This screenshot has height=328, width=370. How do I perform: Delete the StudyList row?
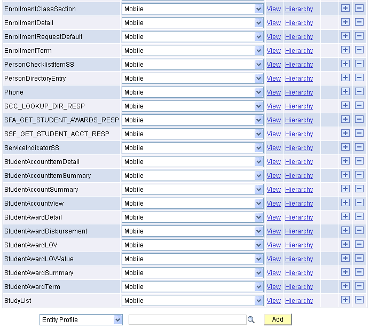359,300
